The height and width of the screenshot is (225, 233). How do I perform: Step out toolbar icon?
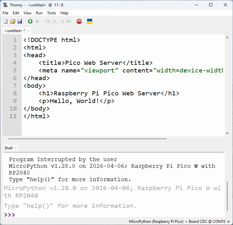62,22
